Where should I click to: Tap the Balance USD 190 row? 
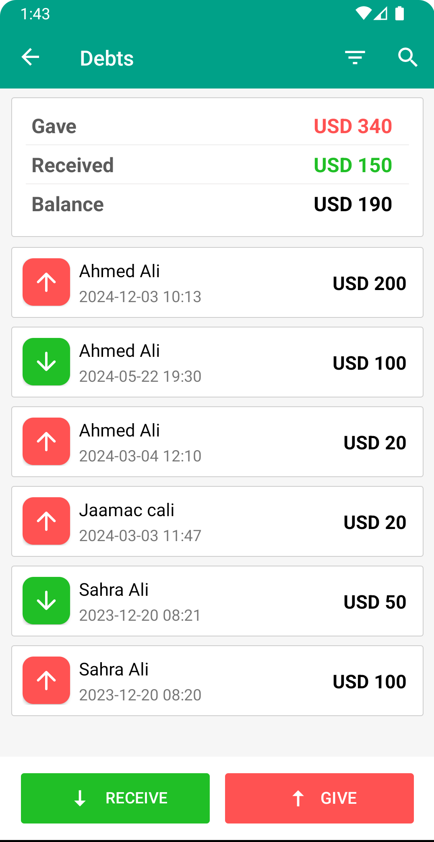[x=217, y=204]
